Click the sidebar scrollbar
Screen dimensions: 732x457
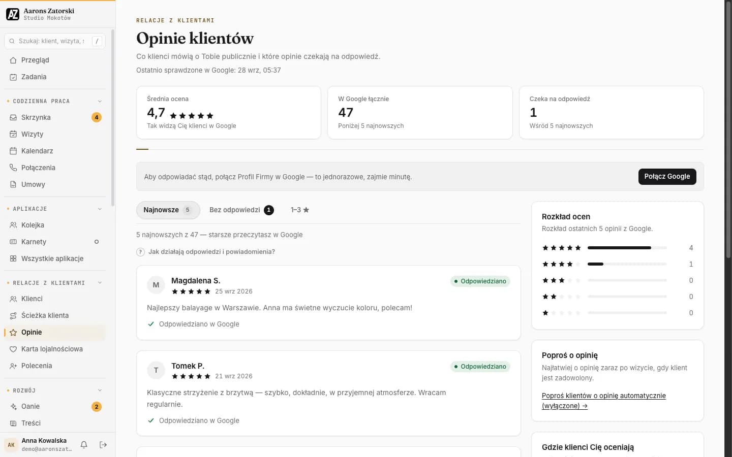pos(112,118)
